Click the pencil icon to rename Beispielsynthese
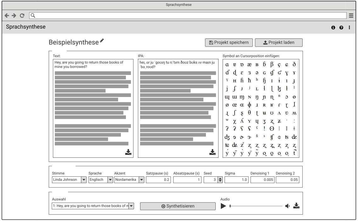This screenshot has width=358, height=221. pyautogui.click(x=102, y=41)
